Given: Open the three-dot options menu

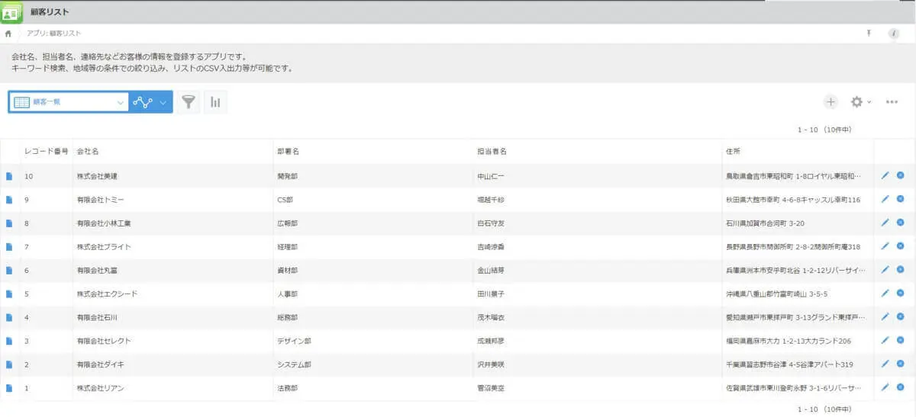Looking at the screenshot, I should (892, 102).
